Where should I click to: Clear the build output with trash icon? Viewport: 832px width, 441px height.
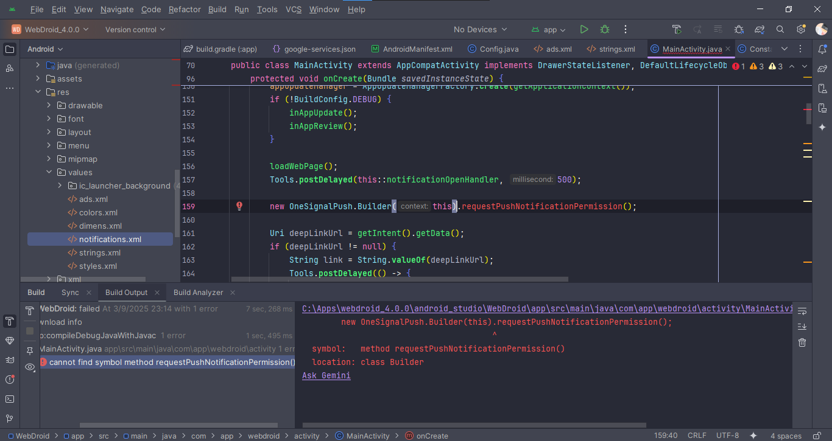(x=802, y=342)
